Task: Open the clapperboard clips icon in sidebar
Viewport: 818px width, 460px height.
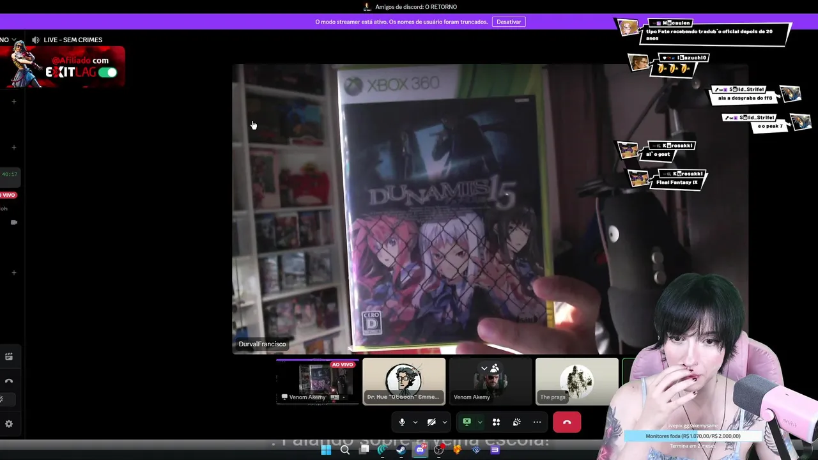Action: [x=9, y=357]
